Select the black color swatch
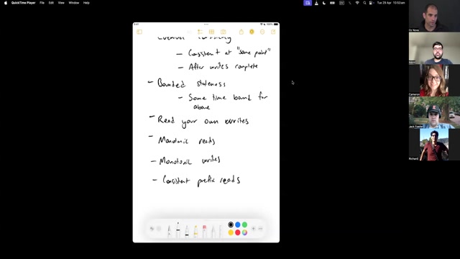This screenshot has height=259, width=460. [x=231, y=224]
